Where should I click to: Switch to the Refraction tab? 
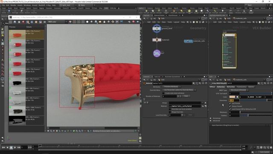[231, 87]
